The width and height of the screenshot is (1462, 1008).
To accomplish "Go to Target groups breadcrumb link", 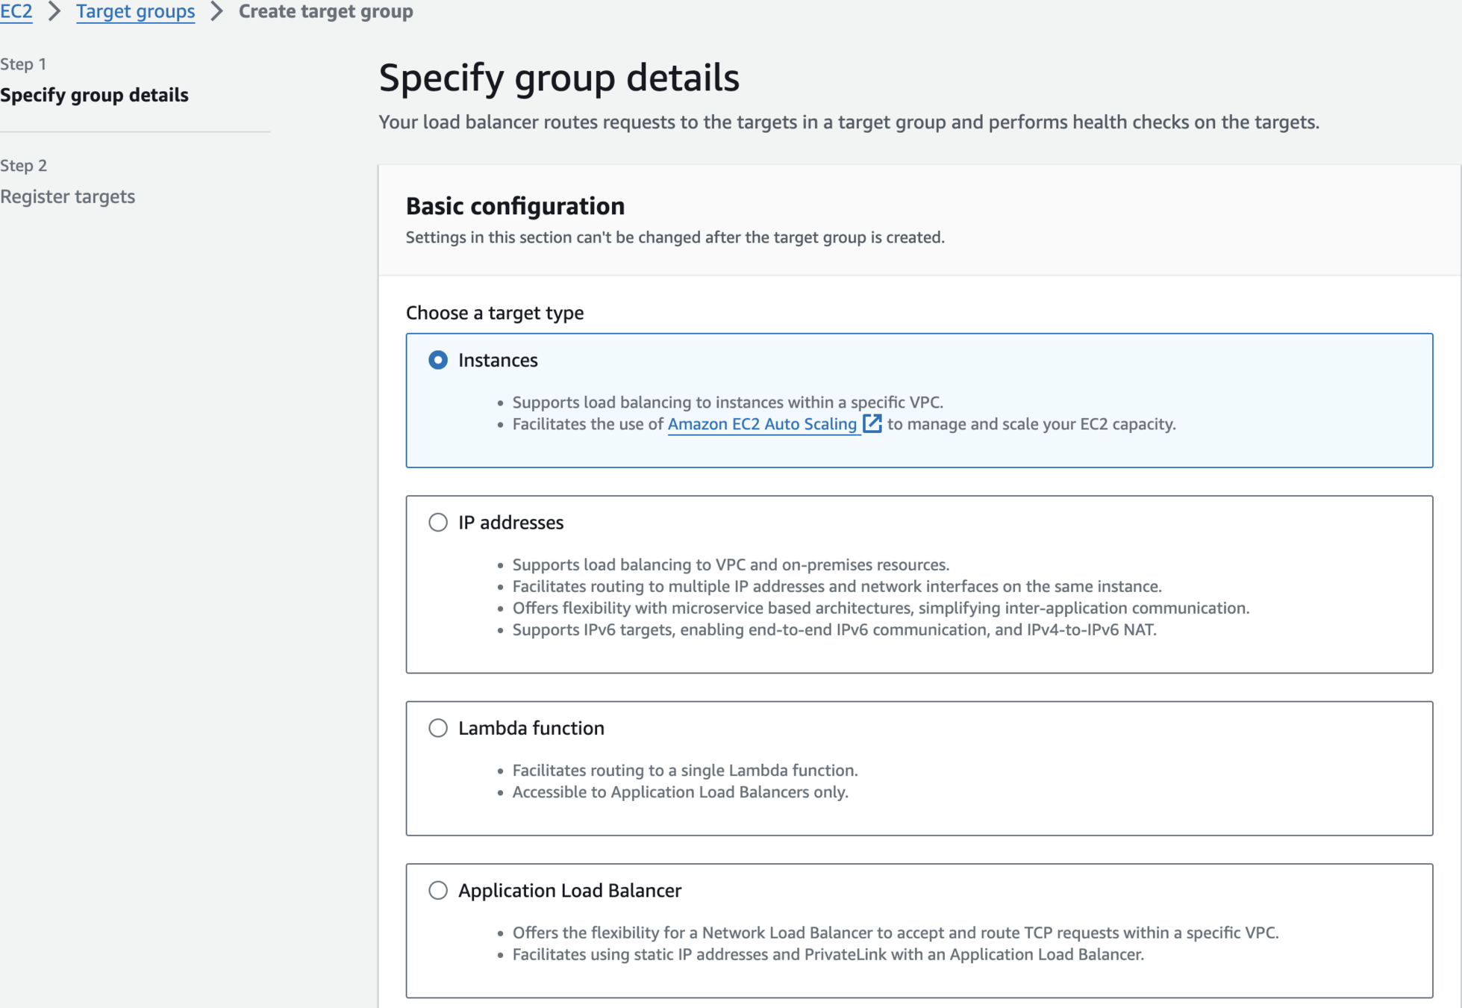I will [135, 11].
